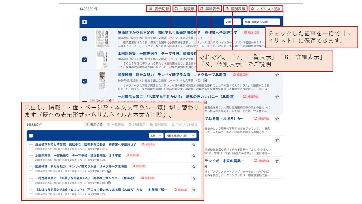Click 紙面切抜 badge on inset 燃油値下がり row
This screenshot has height=204, width=362.
point(148,144)
